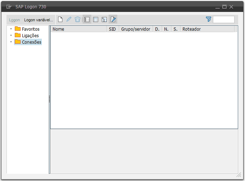This screenshot has height=181, width=245.
Task: Click the delete trash can icon
Action: (x=78, y=20)
